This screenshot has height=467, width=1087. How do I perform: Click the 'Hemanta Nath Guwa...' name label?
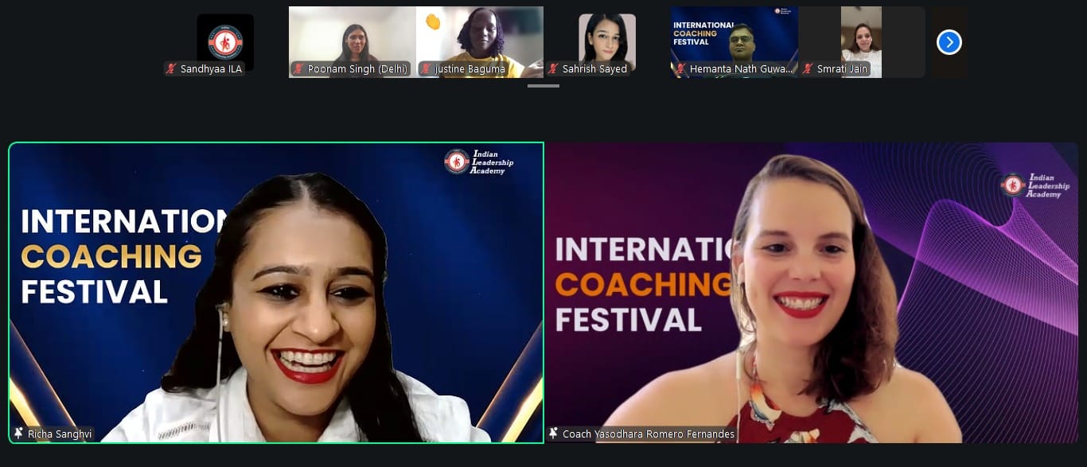coord(741,69)
